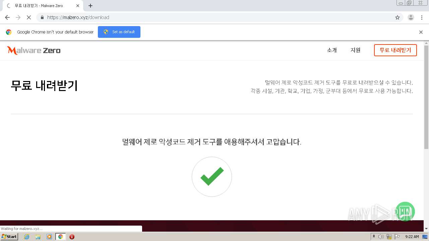
Task: Click the Malware Zero logo
Action: point(34,51)
